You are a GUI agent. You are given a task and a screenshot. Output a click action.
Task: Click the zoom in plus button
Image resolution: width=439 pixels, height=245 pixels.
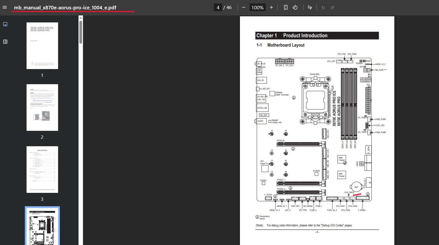[x=271, y=7]
